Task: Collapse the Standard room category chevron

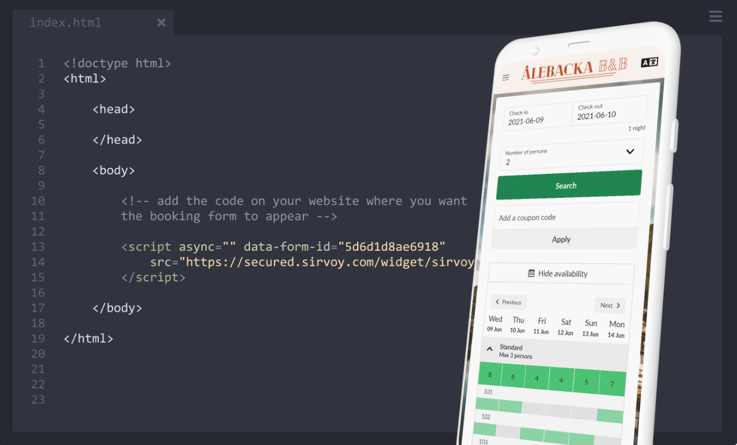Action: 490,349
